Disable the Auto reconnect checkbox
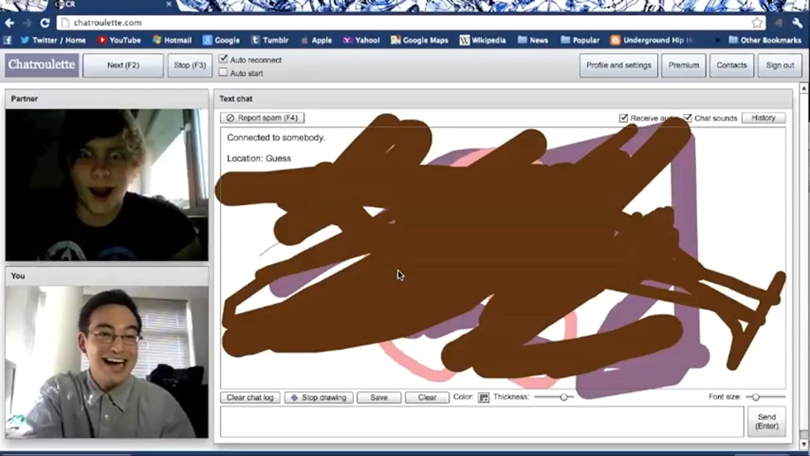The width and height of the screenshot is (810, 456). click(223, 59)
